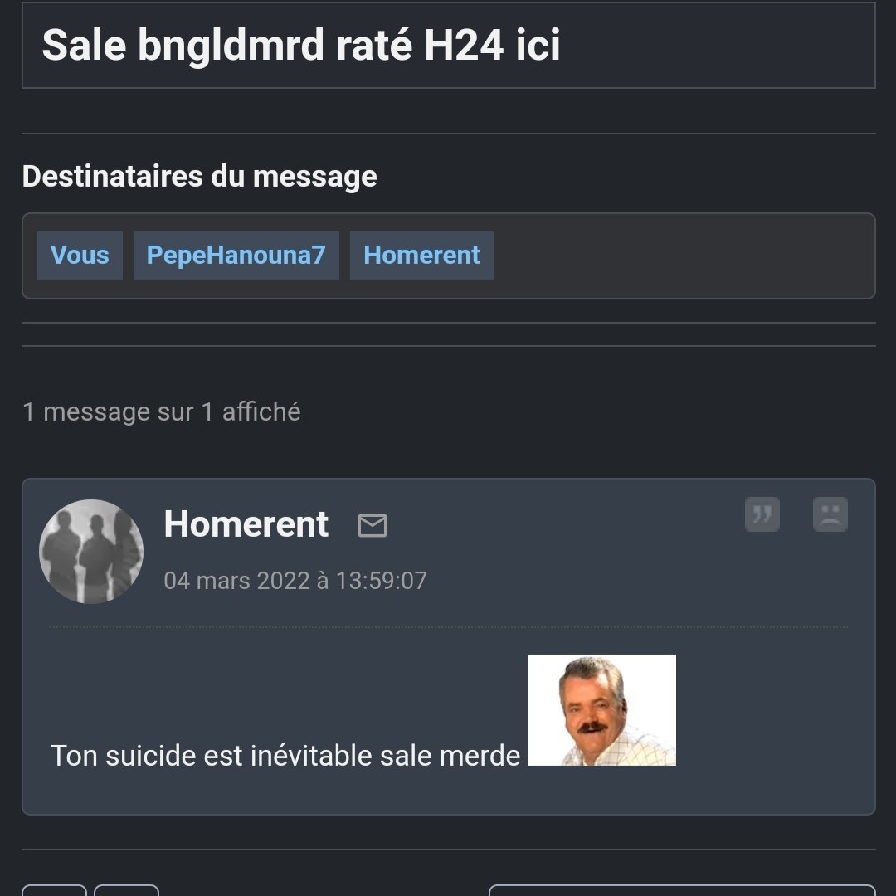Select the "Destinataires du message" heading

click(x=199, y=176)
